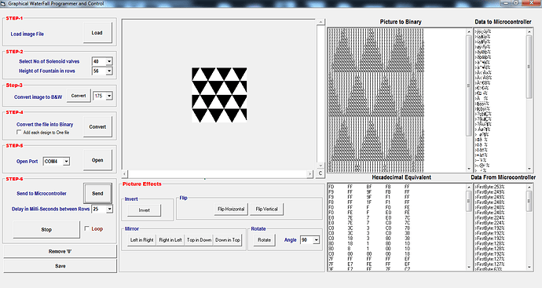The height and width of the screenshot is (288, 542).
Task: Click Mirror Left in Right button
Action: pyautogui.click(x=141, y=240)
